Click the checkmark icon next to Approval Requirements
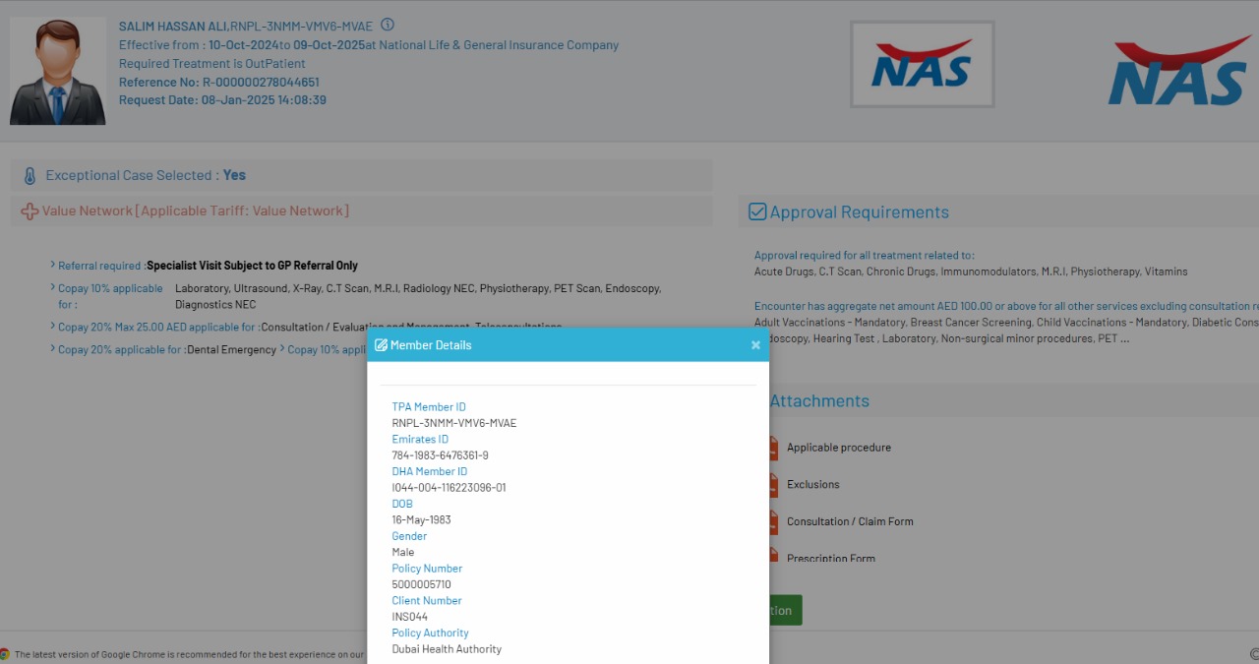Screen dimensions: 1259x664 [x=757, y=211]
